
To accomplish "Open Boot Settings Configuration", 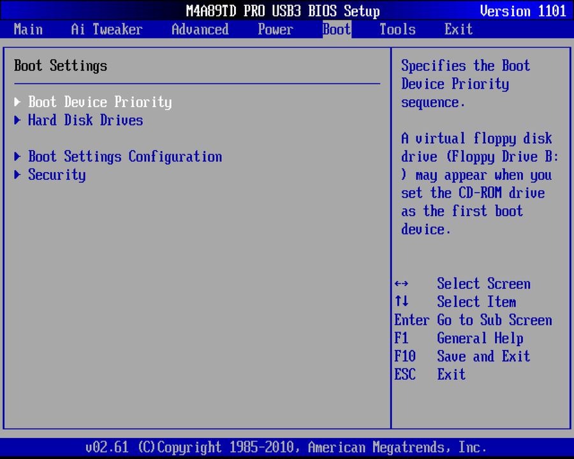I will tap(125, 156).
